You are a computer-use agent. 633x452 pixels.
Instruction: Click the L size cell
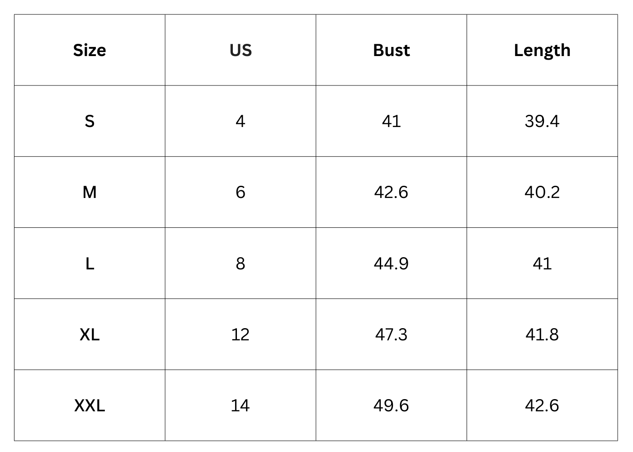tap(90, 263)
